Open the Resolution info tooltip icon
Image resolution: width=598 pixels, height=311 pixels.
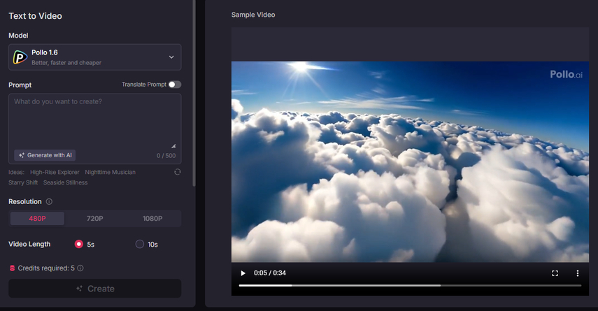pos(49,201)
